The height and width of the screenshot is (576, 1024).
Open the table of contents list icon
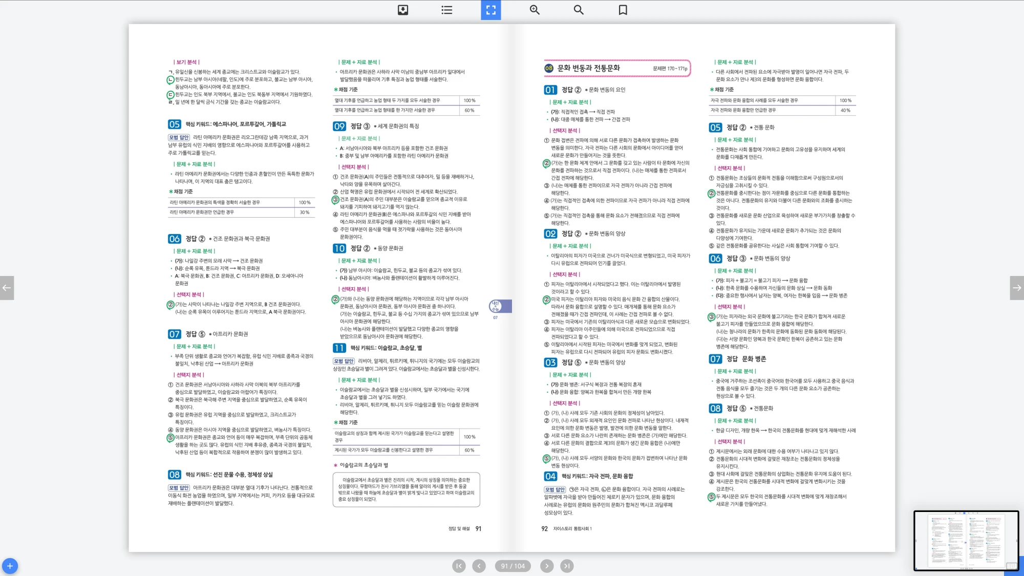point(447,10)
